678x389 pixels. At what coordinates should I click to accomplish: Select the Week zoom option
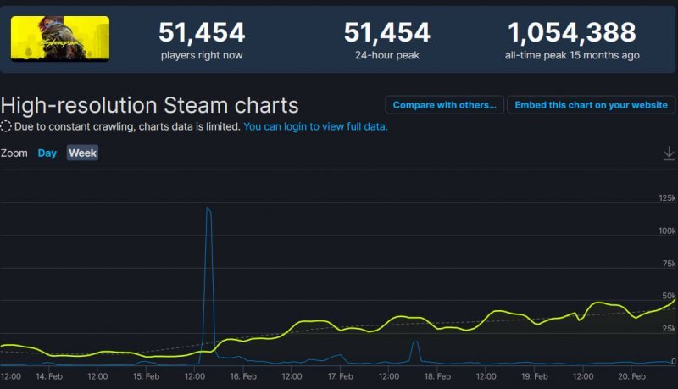tap(82, 153)
